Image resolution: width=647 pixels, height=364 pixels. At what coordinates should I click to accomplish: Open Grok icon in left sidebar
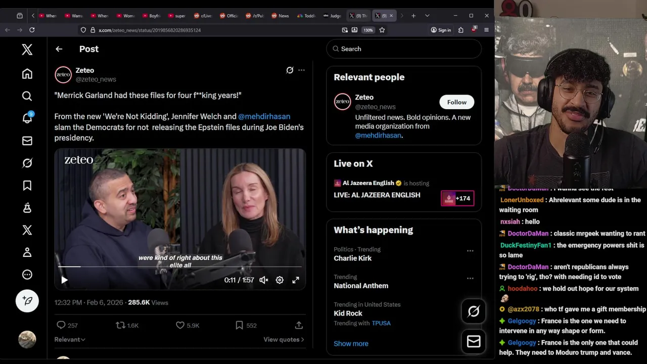click(x=27, y=163)
